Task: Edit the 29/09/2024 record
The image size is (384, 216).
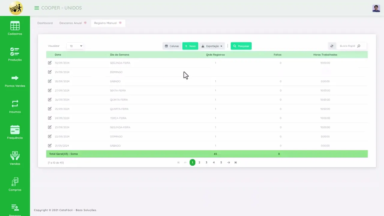Action: pyautogui.click(x=50, y=72)
